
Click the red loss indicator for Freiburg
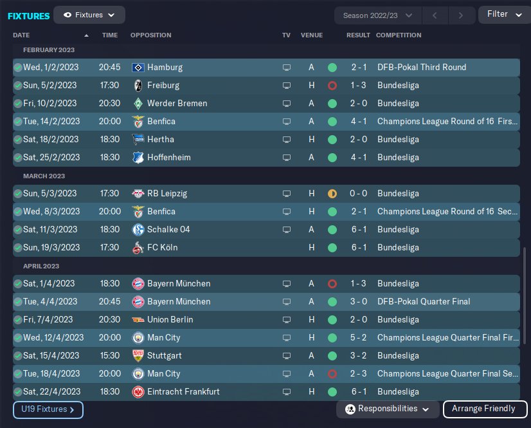(x=332, y=85)
